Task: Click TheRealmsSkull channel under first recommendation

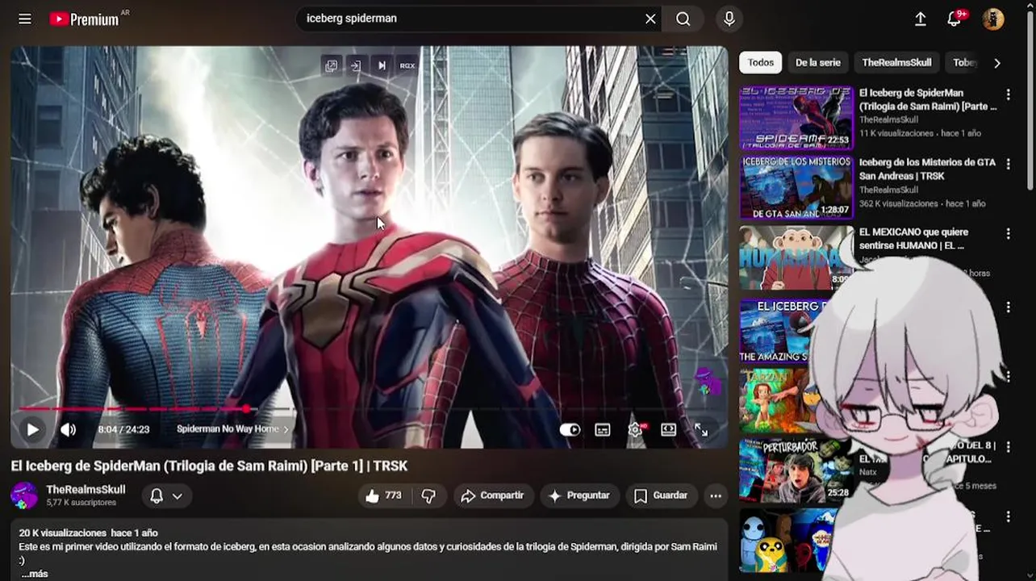Action: (x=888, y=119)
